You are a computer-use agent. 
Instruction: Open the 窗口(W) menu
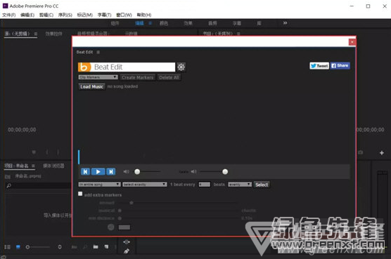coord(124,15)
